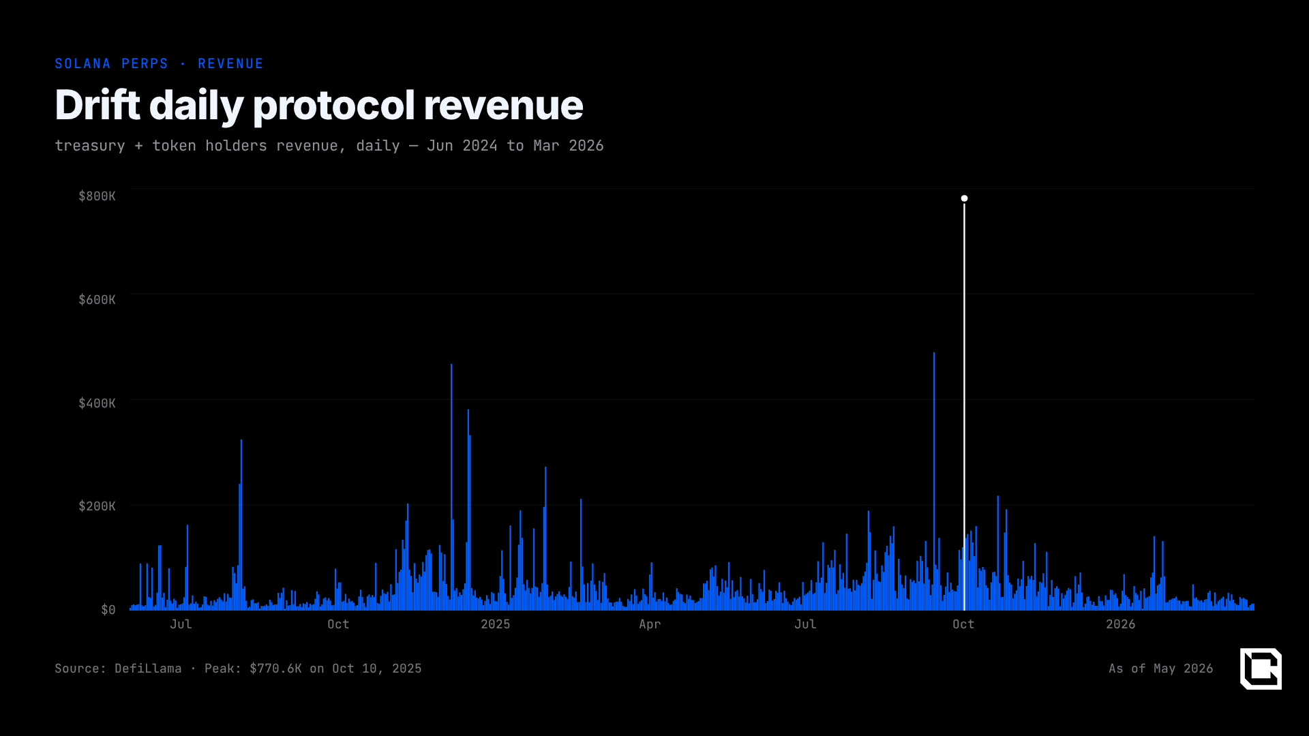Click the '2025' x-axis label
Image resolution: width=1309 pixels, height=736 pixels.
pyautogui.click(x=496, y=624)
